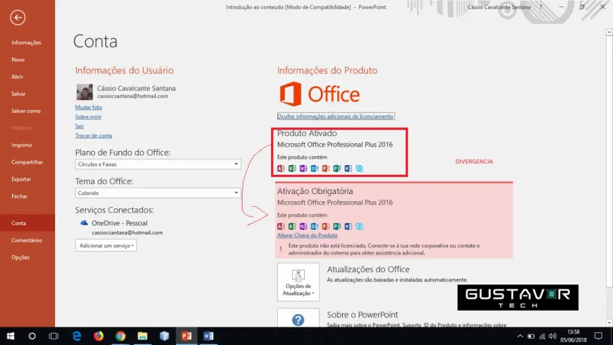This screenshot has height=345, width=613.
Task: Click the Outlook icon under Produto Ativado
Action: [x=314, y=168]
